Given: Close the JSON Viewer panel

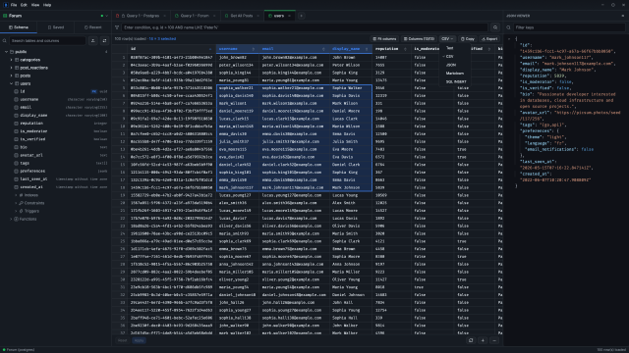Looking at the screenshot, I should 622,16.
